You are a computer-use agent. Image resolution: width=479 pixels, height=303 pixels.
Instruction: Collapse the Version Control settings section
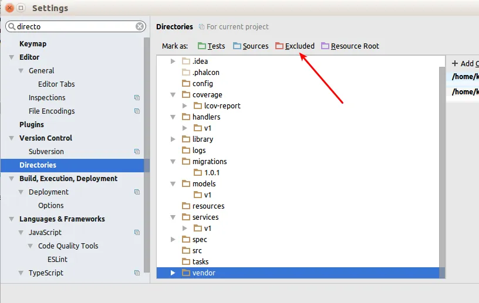click(12, 138)
